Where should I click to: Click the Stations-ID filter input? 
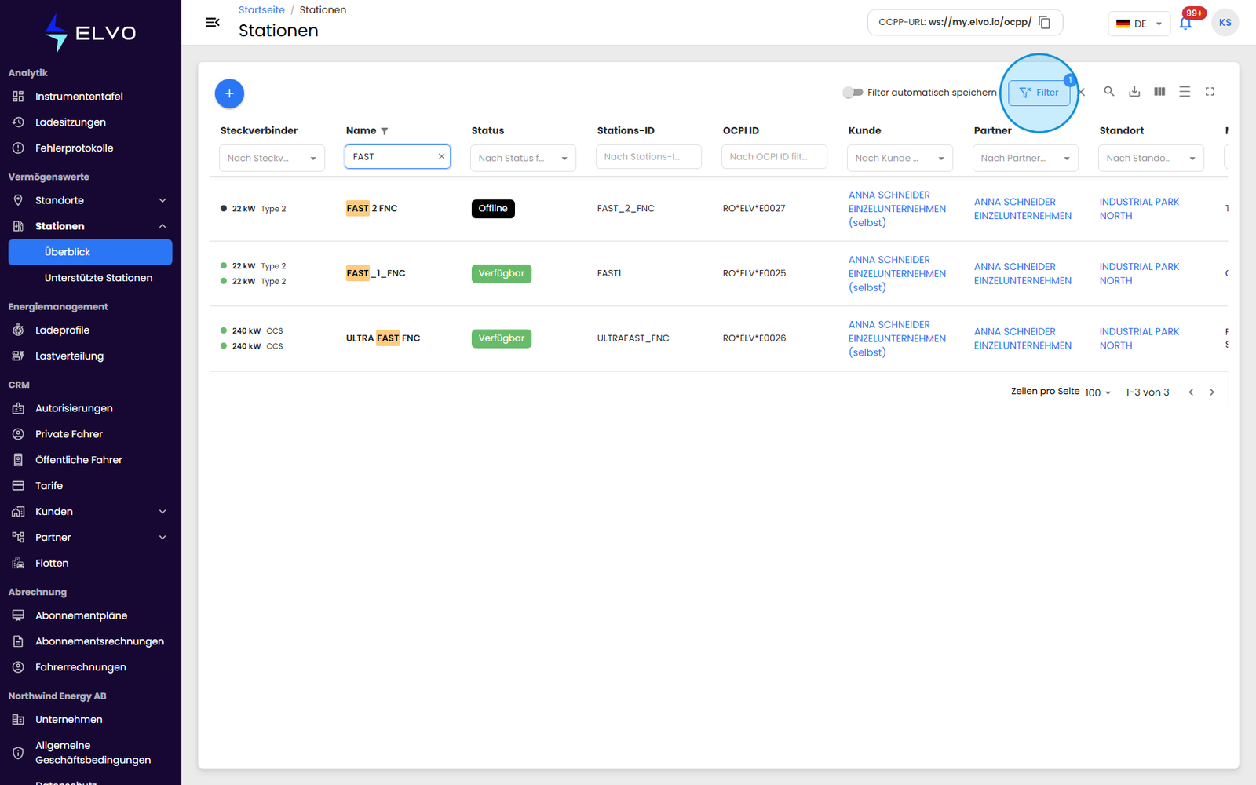[648, 157]
